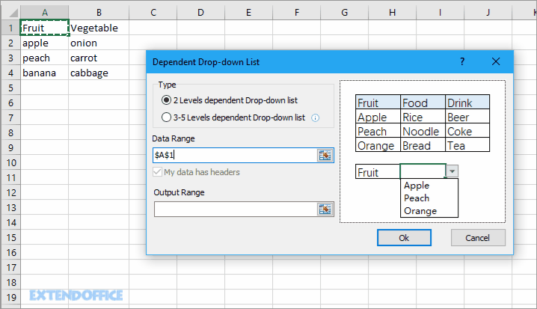Click the info icon beside 3-5 Levels option
537x309 pixels.
[315, 117]
